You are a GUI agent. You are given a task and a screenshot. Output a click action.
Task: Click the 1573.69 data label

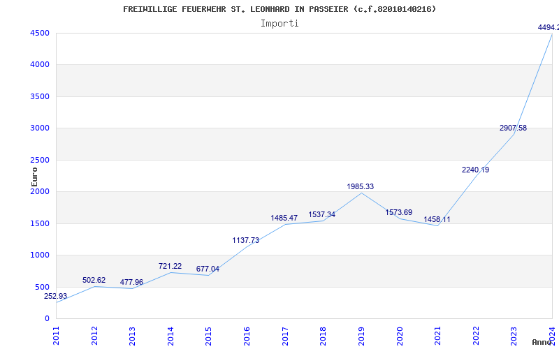[398, 213]
